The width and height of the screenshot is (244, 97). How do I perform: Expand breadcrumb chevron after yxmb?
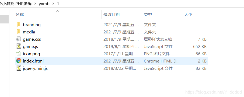tap(54, 4)
